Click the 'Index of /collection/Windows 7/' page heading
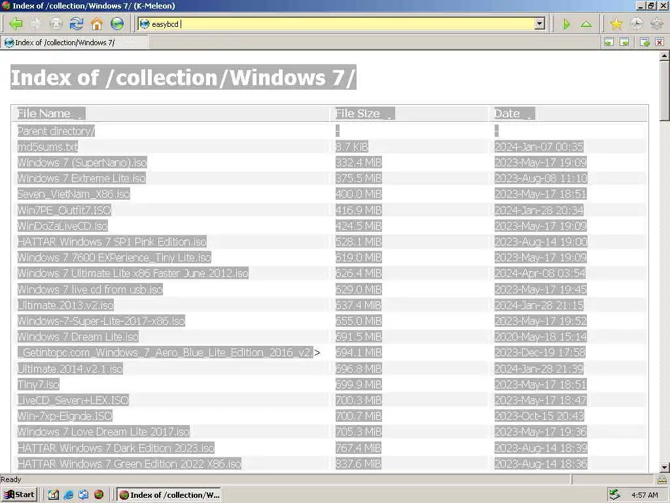The image size is (670, 503). click(x=183, y=77)
